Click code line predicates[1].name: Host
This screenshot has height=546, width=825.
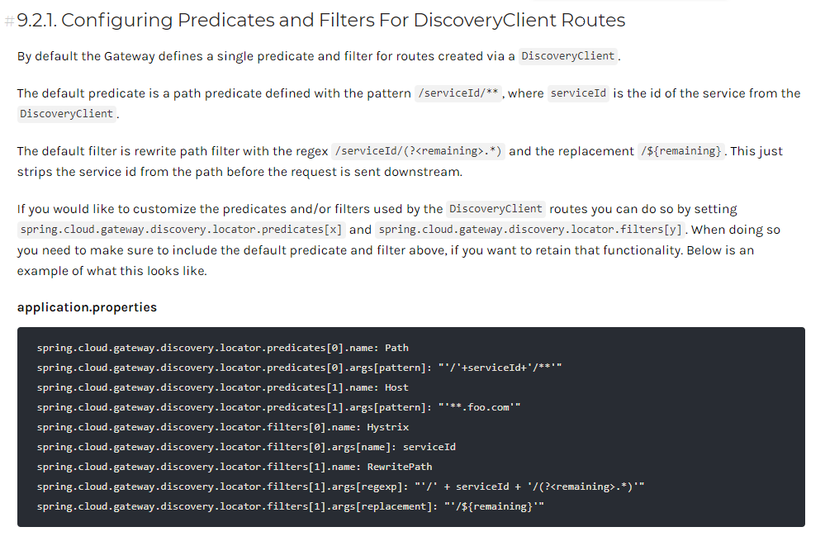pos(222,387)
